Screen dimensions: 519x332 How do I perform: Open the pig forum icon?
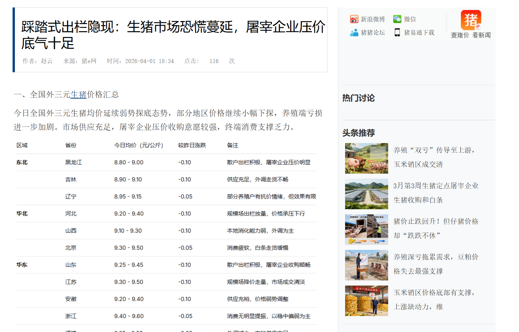pyautogui.click(x=354, y=33)
